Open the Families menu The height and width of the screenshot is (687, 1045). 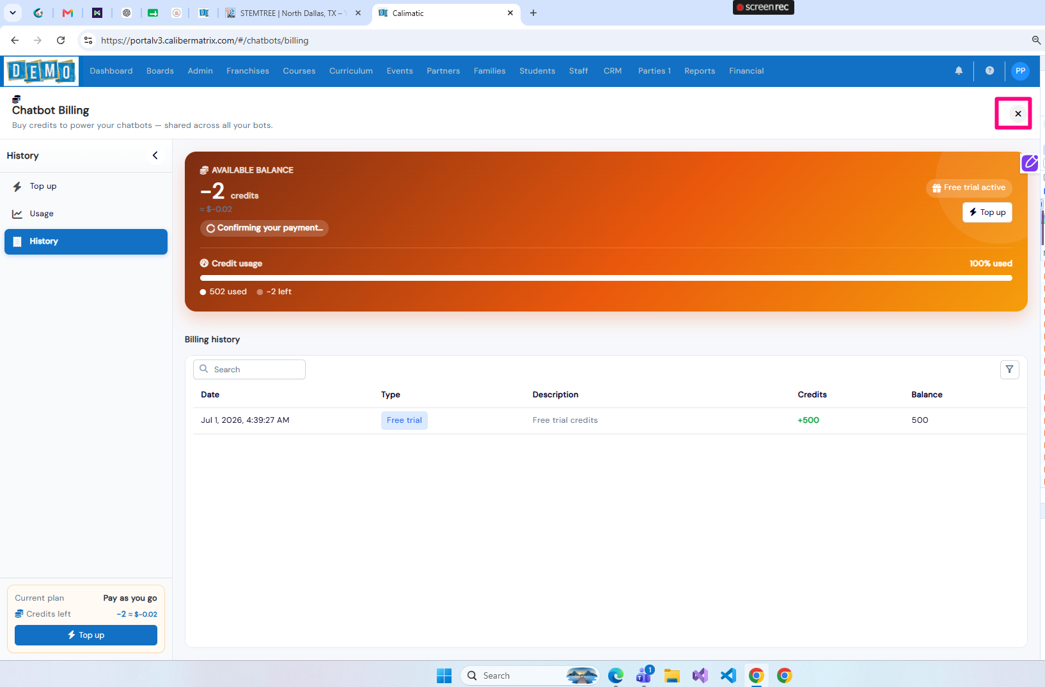(490, 71)
